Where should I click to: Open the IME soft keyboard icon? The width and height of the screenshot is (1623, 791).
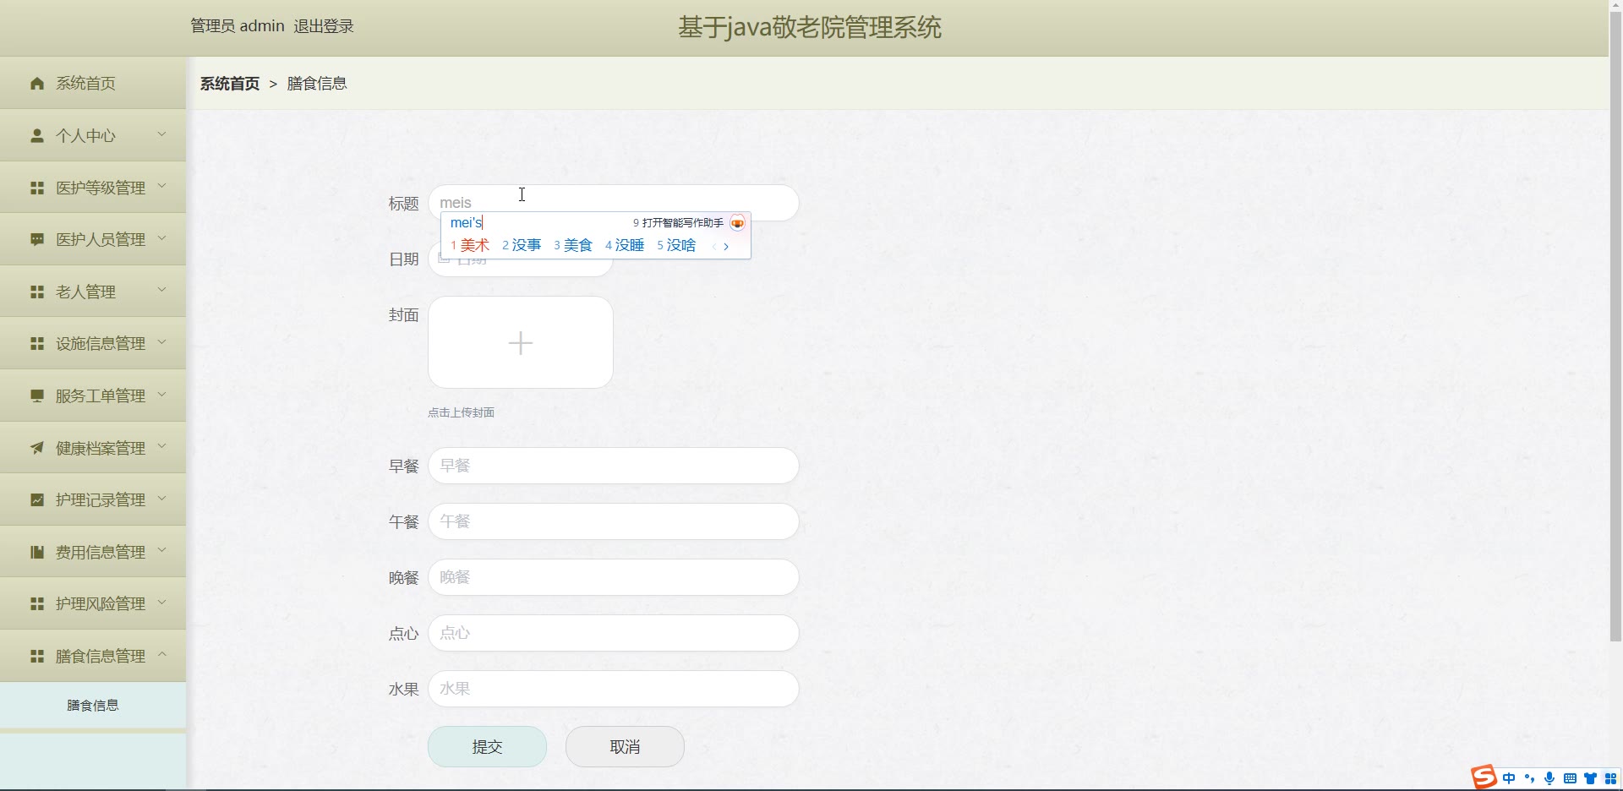(x=1570, y=778)
